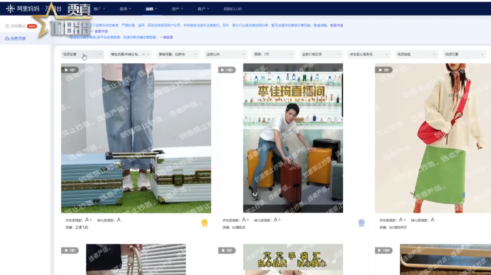Clear the 箱包皮具 category filter with X
This screenshot has width=491, height=275.
pos(144,54)
